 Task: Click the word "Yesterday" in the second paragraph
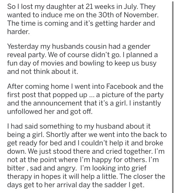[23, 47]
